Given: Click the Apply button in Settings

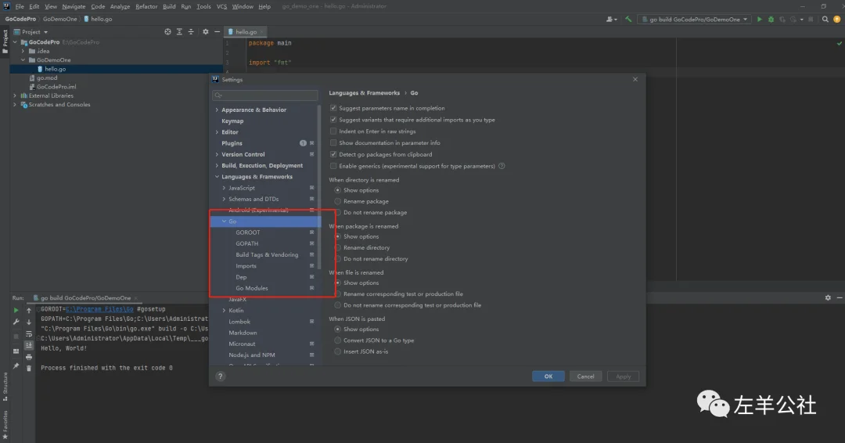Looking at the screenshot, I should coord(623,376).
